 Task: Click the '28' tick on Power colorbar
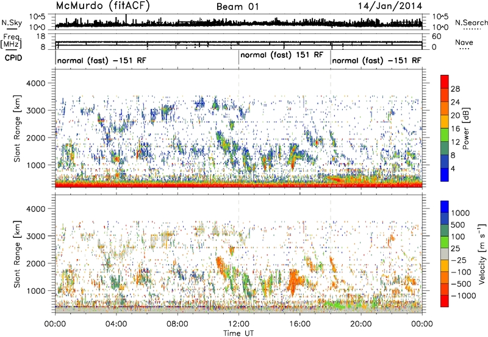tap(455, 89)
